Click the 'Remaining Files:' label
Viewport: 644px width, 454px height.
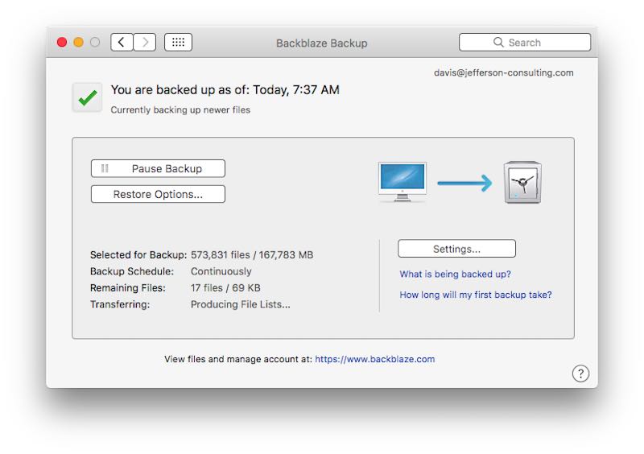[x=128, y=287]
